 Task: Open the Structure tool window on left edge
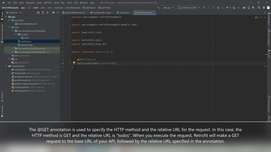pos(2,97)
